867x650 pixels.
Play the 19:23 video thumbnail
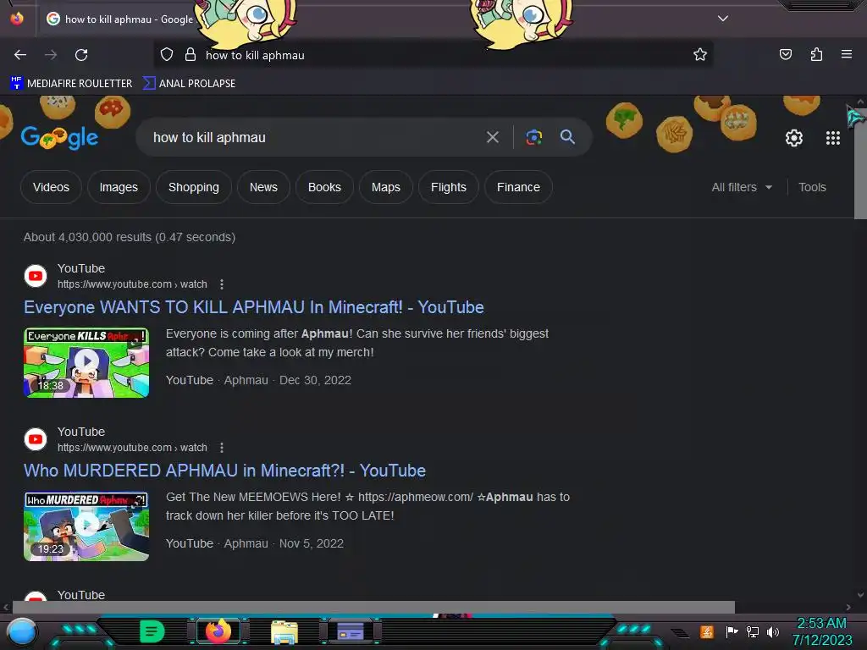tap(86, 526)
